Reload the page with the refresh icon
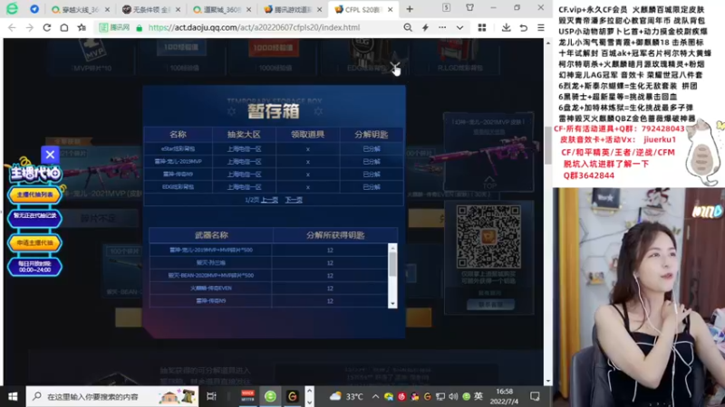The image size is (725, 407). point(47,28)
